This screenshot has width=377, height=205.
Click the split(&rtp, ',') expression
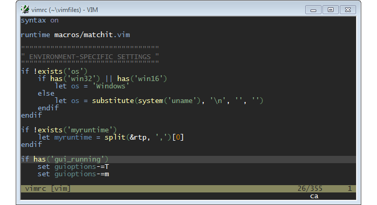tap(138, 138)
